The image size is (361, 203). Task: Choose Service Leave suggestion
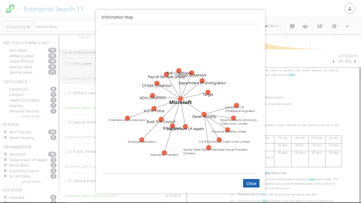21,72
